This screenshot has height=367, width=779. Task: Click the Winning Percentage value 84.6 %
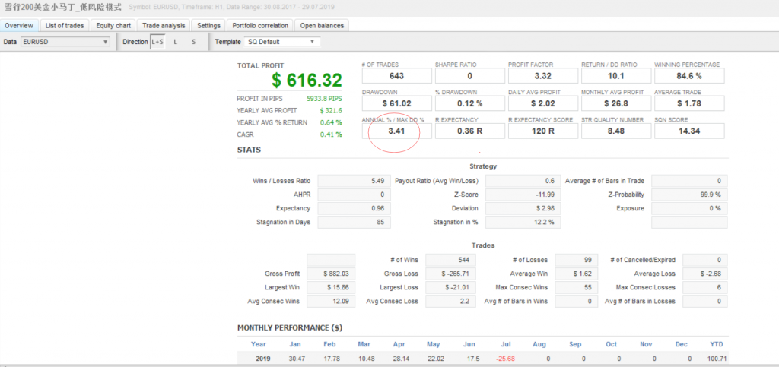688,76
